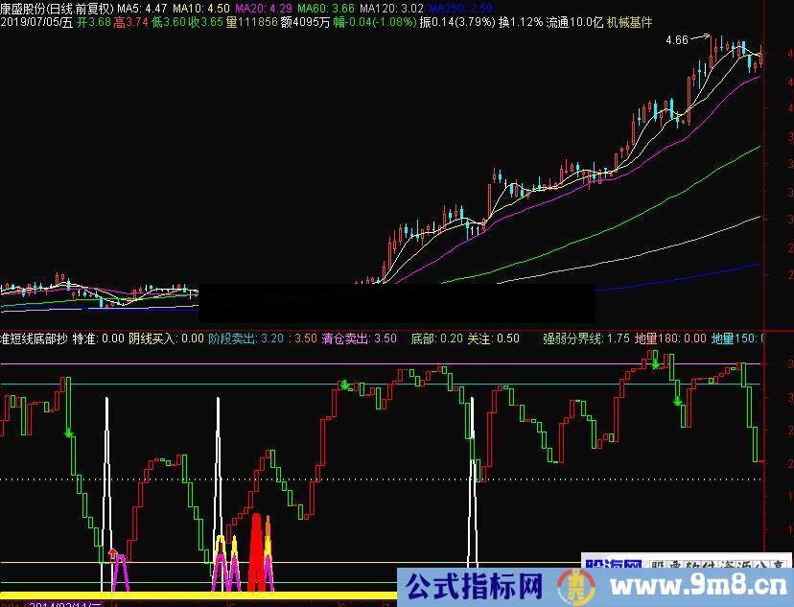Screen dimensions: 794x607
Task: Click the red circular seal in bottom banner
Action: click(576, 588)
